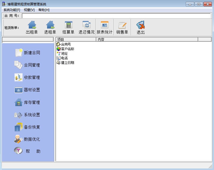The width and height of the screenshot is (214, 170).
Task: Select the 合同号 row text
Action: point(66,44)
